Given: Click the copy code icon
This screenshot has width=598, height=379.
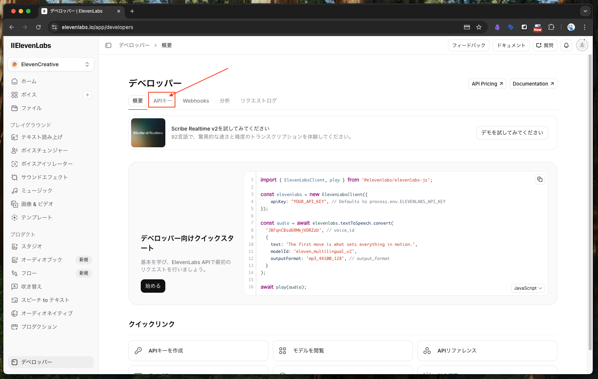Looking at the screenshot, I should [540, 179].
